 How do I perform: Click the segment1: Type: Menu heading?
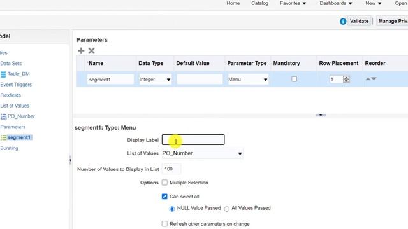(x=105, y=128)
